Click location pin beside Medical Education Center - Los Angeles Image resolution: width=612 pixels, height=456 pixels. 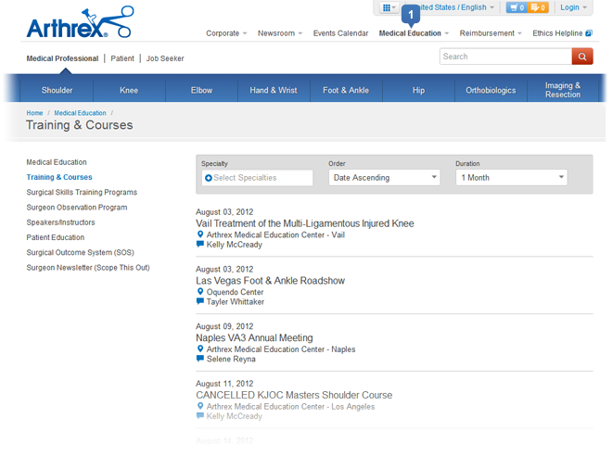click(200, 406)
